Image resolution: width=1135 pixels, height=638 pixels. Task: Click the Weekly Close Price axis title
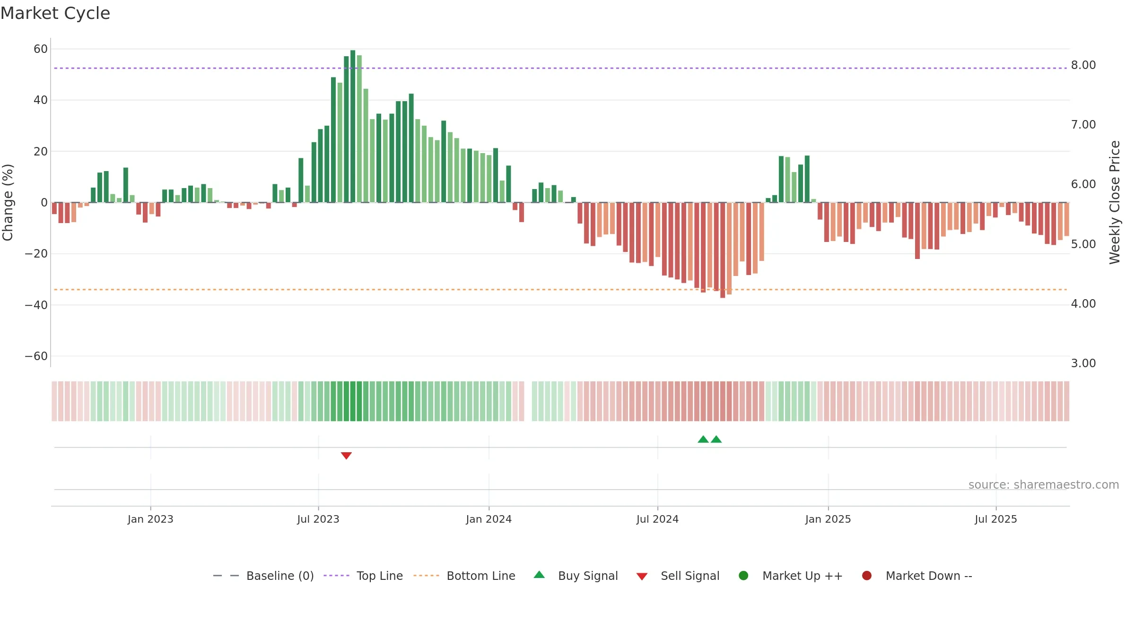(x=1115, y=202)
